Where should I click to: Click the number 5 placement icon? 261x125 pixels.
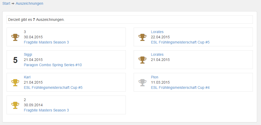coord(15,60)
